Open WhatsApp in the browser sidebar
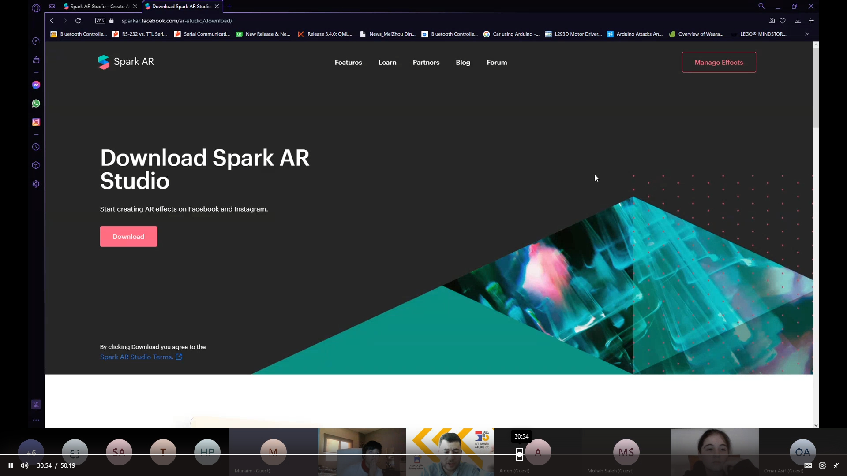The height and width of the screenshot is (476, 847). tap(36, 104)
